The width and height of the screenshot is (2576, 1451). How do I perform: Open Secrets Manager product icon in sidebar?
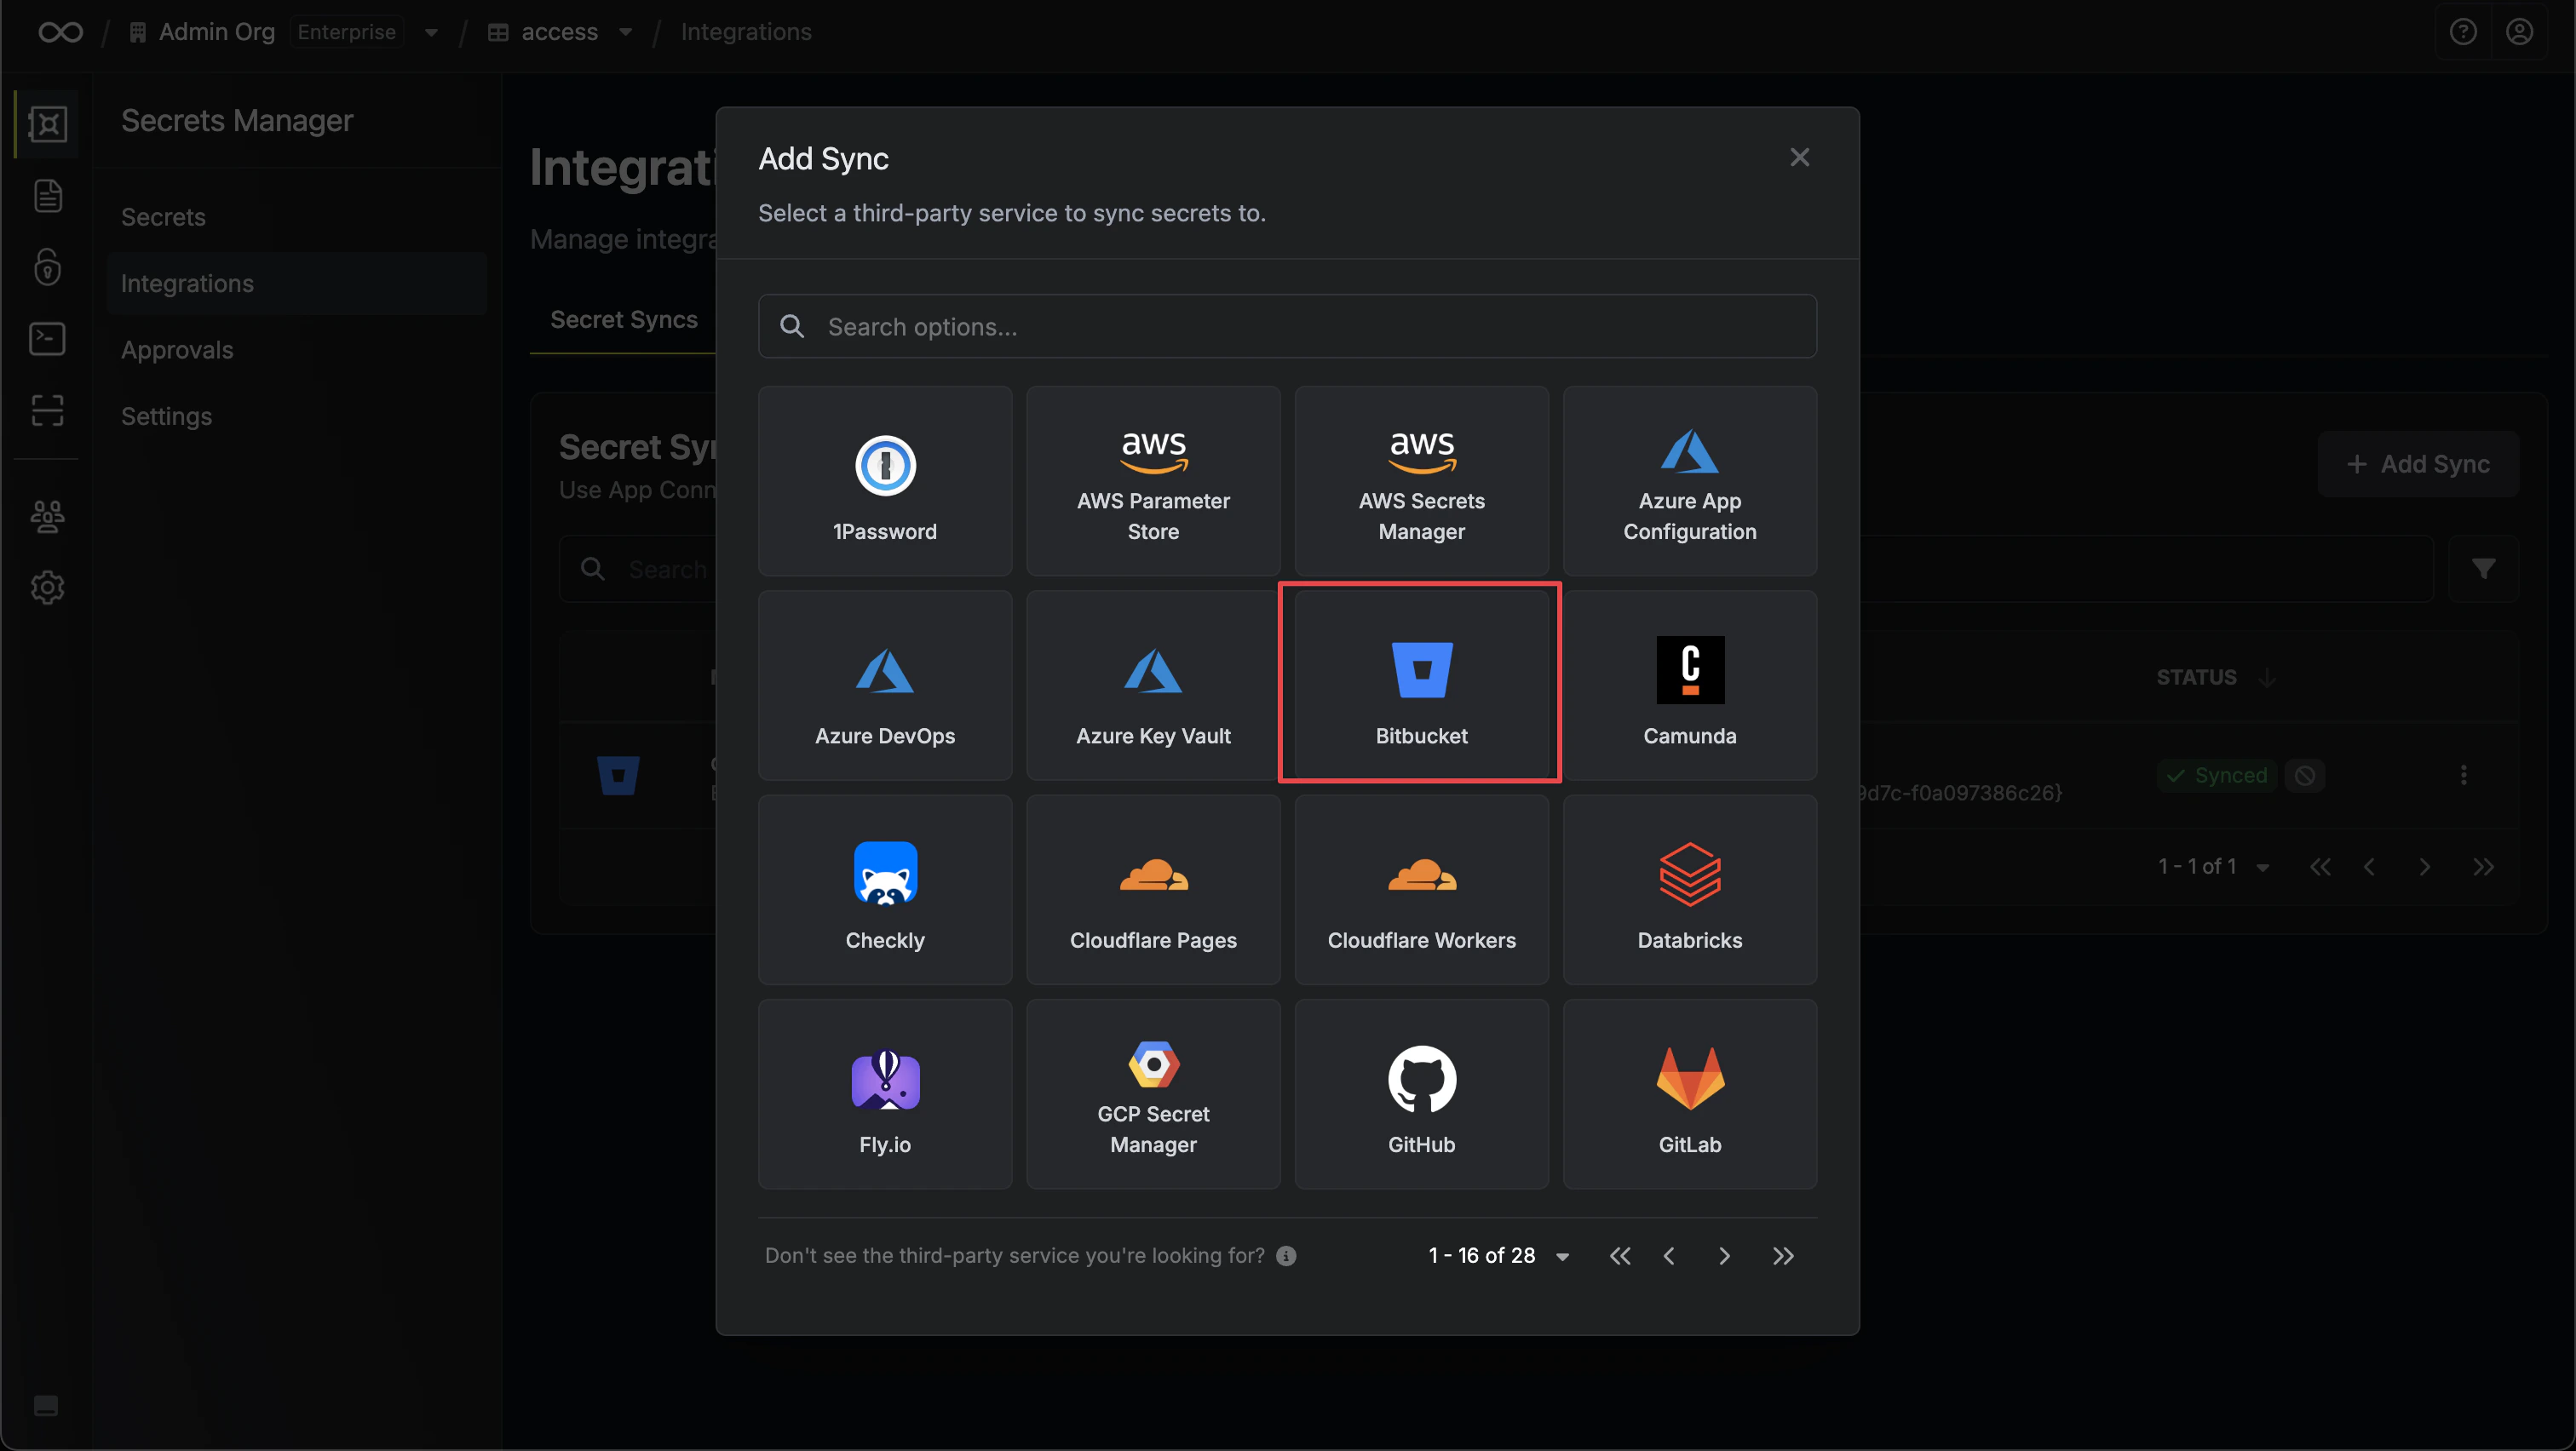coord(47,124)
